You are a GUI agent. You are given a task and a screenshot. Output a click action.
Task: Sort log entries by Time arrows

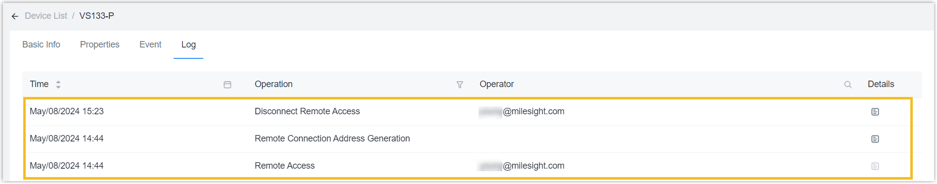58,85
